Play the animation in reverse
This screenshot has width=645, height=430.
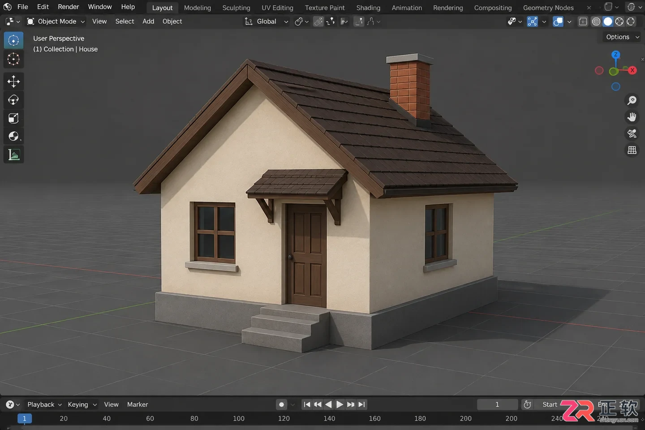click(x=328, y=404)
